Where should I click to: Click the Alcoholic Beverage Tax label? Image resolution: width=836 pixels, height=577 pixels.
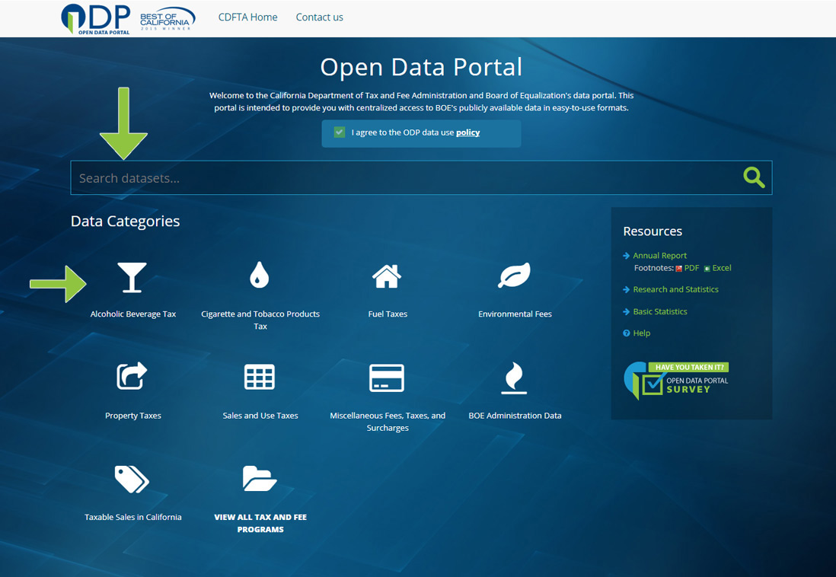pyautogui.click(x=132, y=314)
